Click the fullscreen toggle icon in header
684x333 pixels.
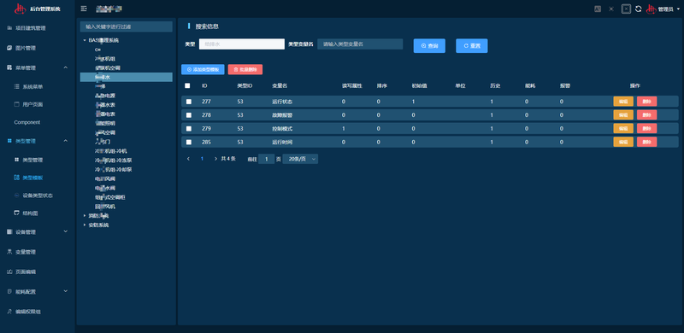point(611,9)
